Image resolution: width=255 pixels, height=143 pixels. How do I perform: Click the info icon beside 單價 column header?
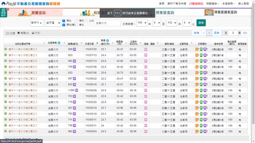tap(107, 41)
